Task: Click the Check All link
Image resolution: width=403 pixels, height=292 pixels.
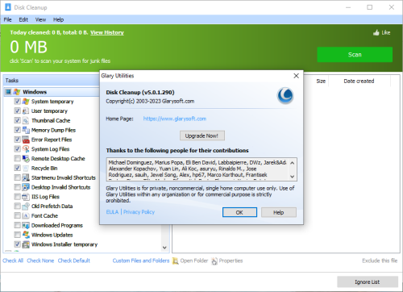Action: (x=13, y=261)
